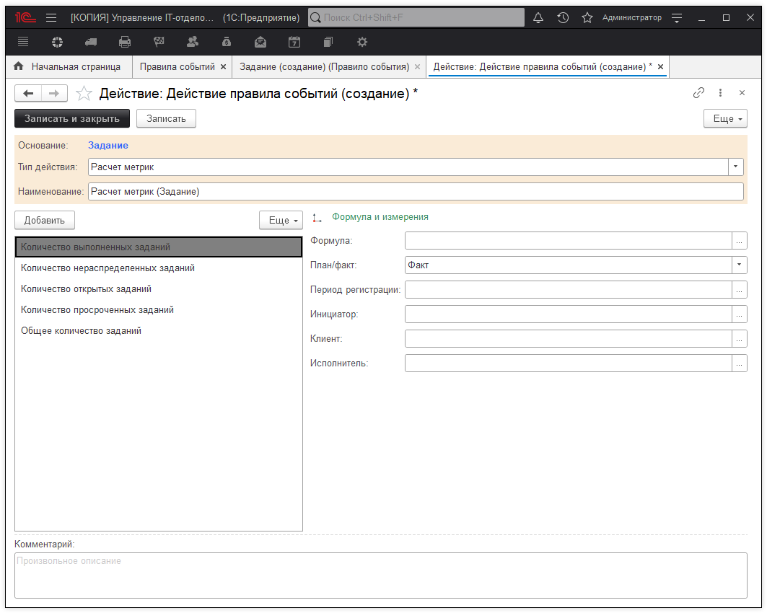This screenshot has width=767, height=613.
Task: Switch to the Правила событий tab
Action: click(177, 66)
